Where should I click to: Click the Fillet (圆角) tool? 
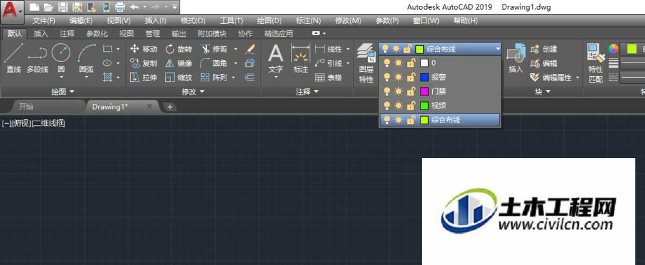coord(214,63)
